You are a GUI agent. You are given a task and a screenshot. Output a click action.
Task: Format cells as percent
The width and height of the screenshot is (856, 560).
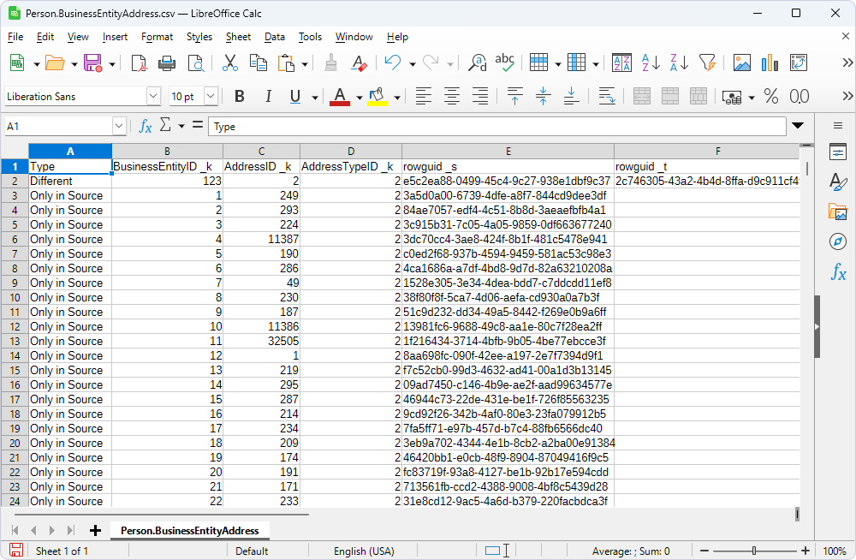click(x=771, y=97)
